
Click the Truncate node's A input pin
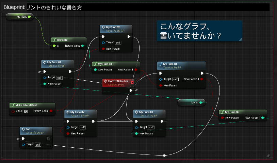54,46
